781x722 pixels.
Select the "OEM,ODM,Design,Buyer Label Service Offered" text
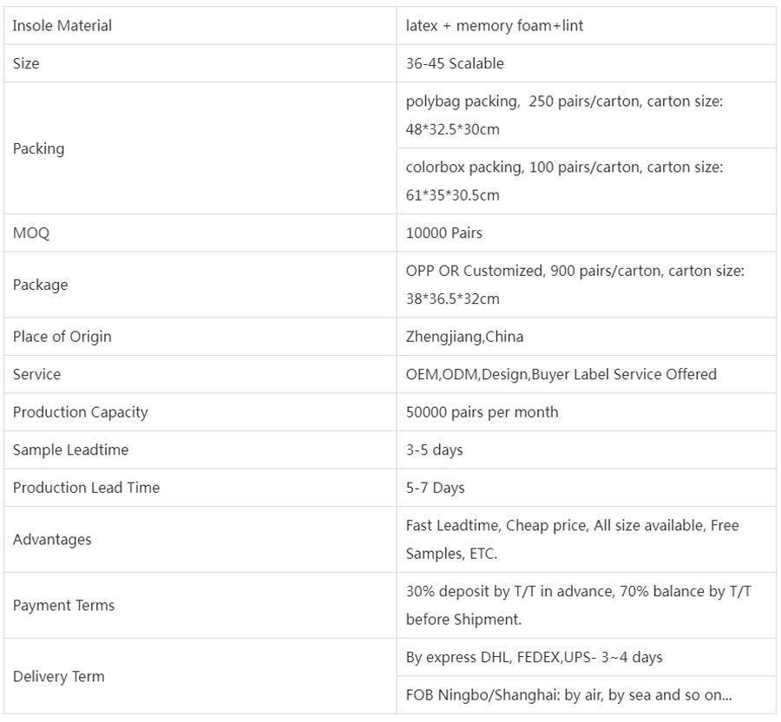point(561,375)
